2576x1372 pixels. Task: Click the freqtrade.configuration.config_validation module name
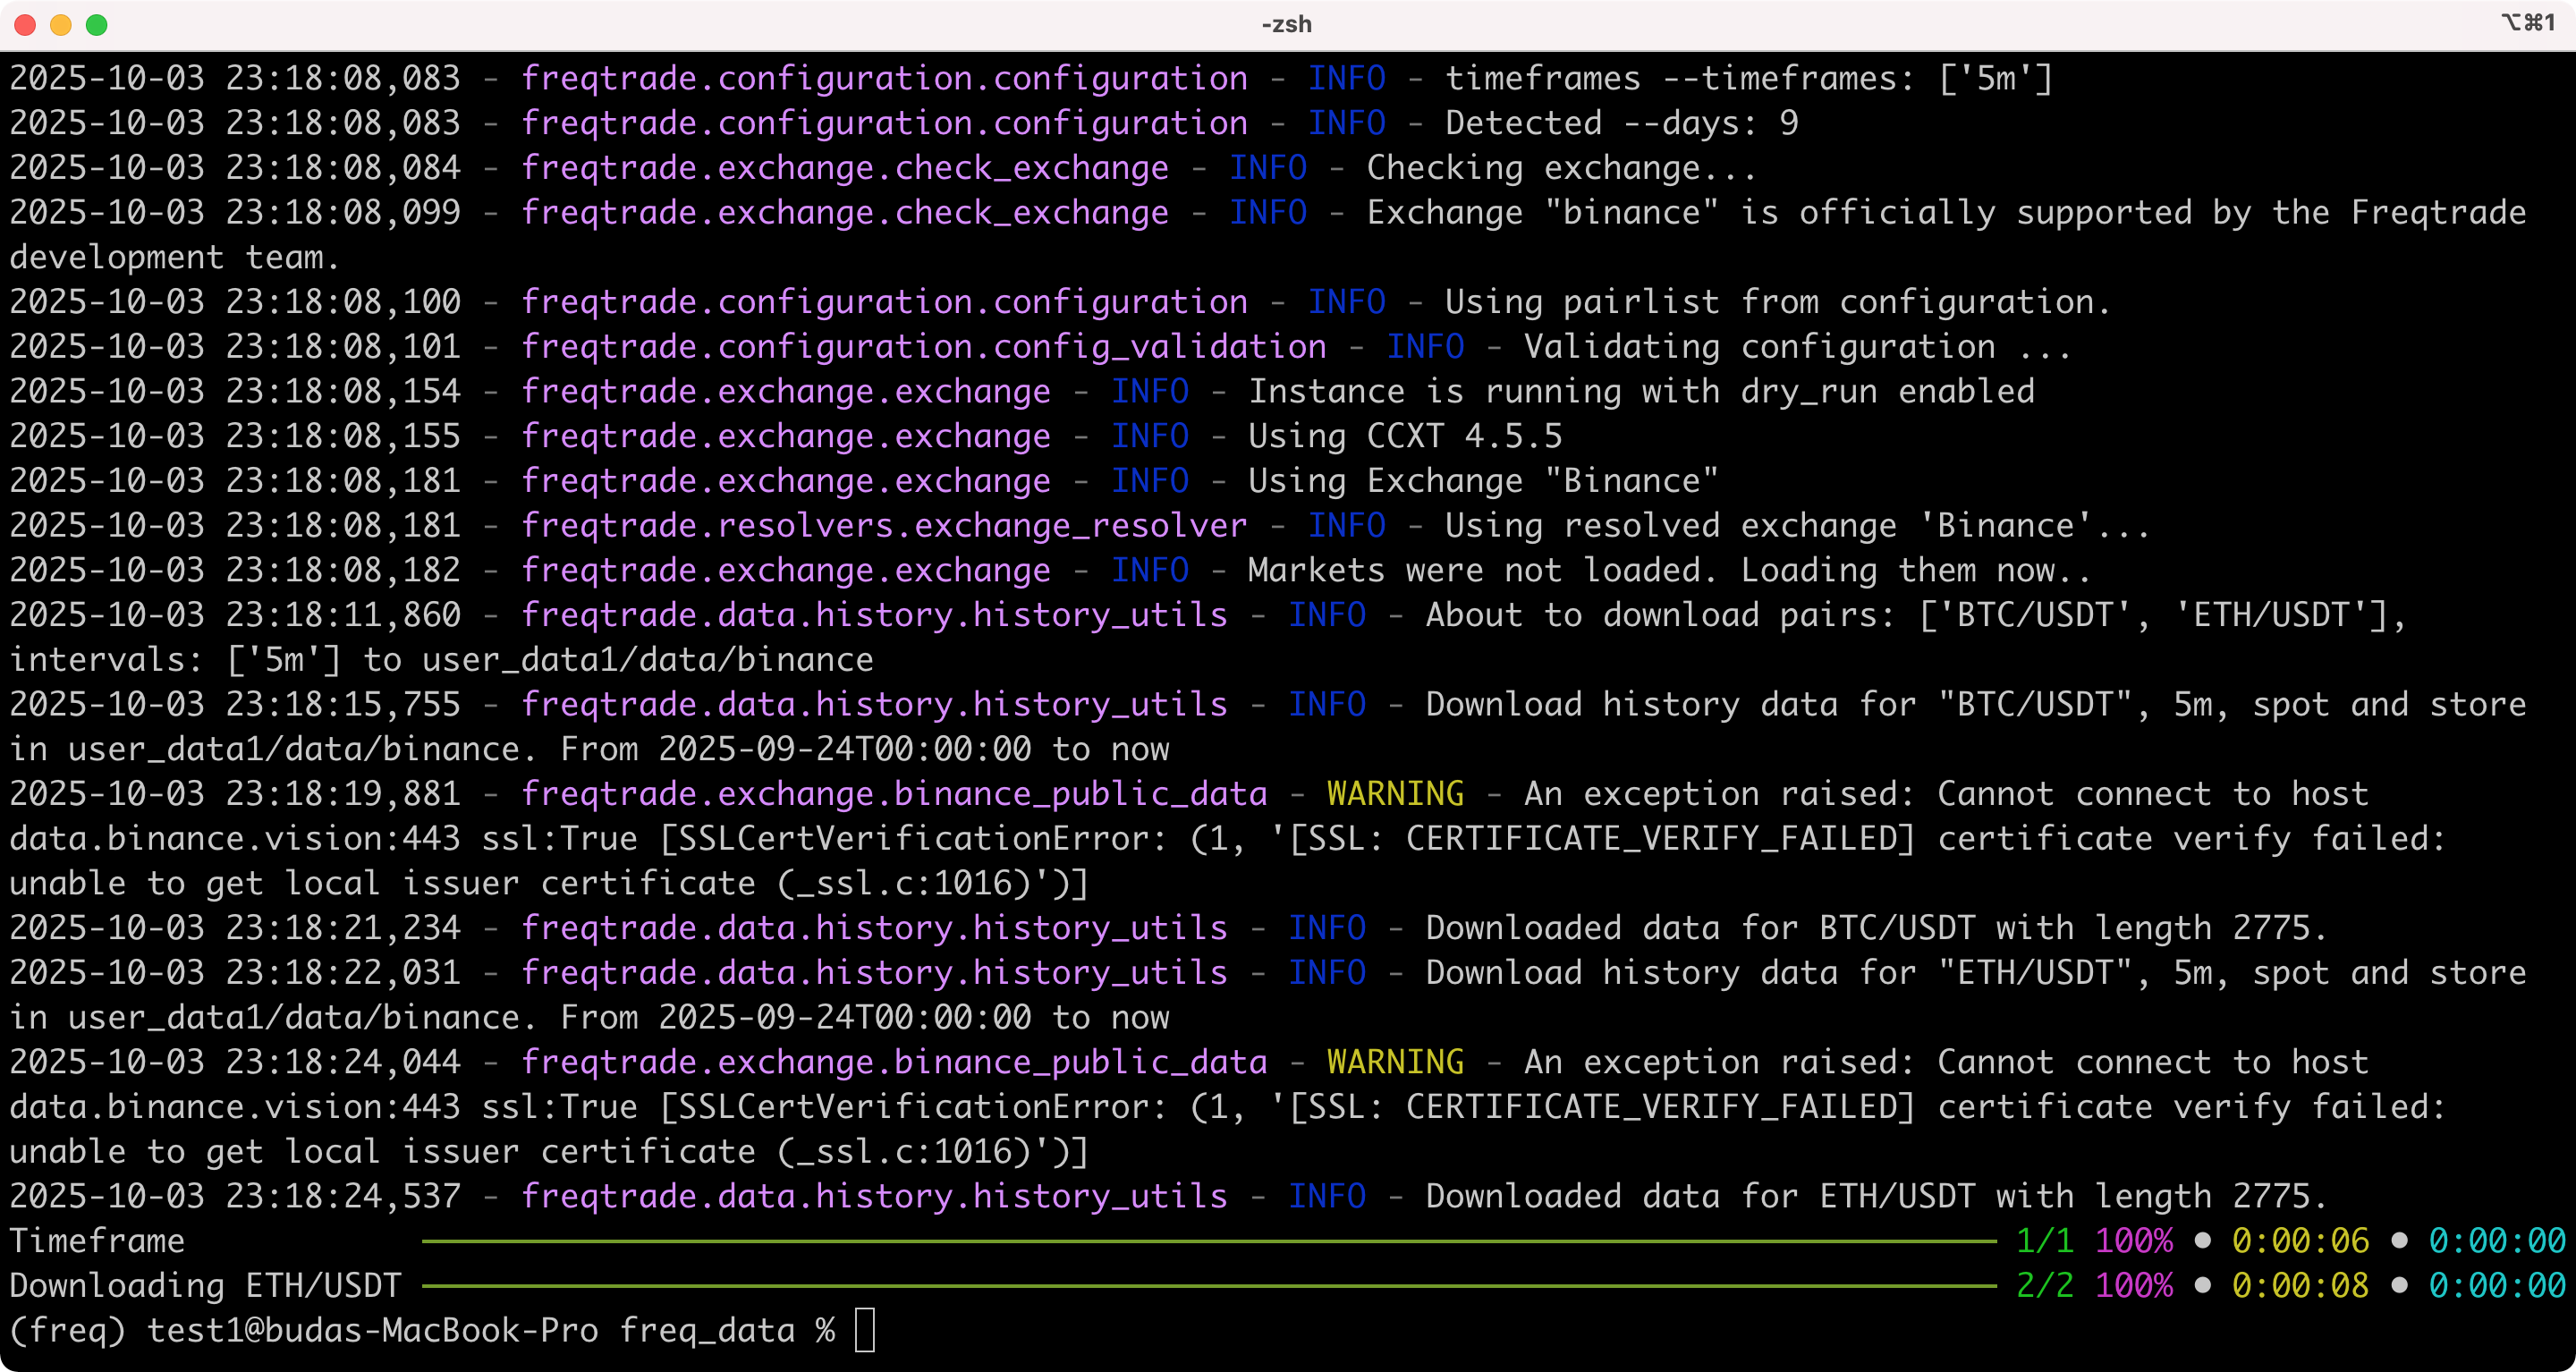[923, 347]
